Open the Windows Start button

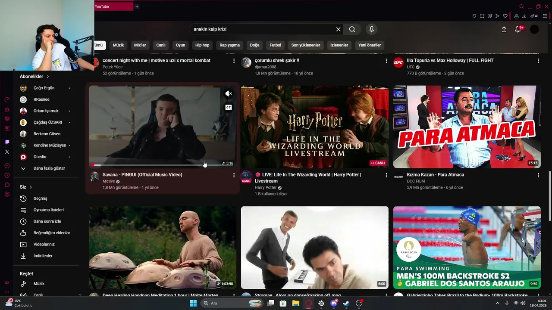(193, 303)
